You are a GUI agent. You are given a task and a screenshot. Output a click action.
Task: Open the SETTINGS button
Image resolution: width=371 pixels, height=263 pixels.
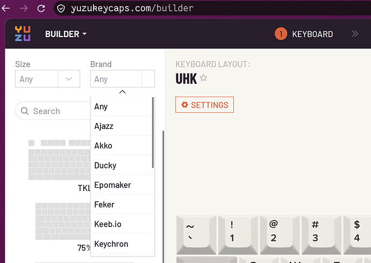[204, 105]
